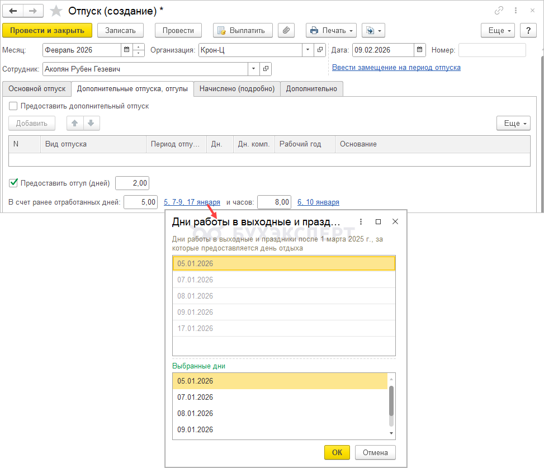Click the paperclip attachments icon
Image resolution: width=544 pixels, height=468 pixels.
[286, 30]
